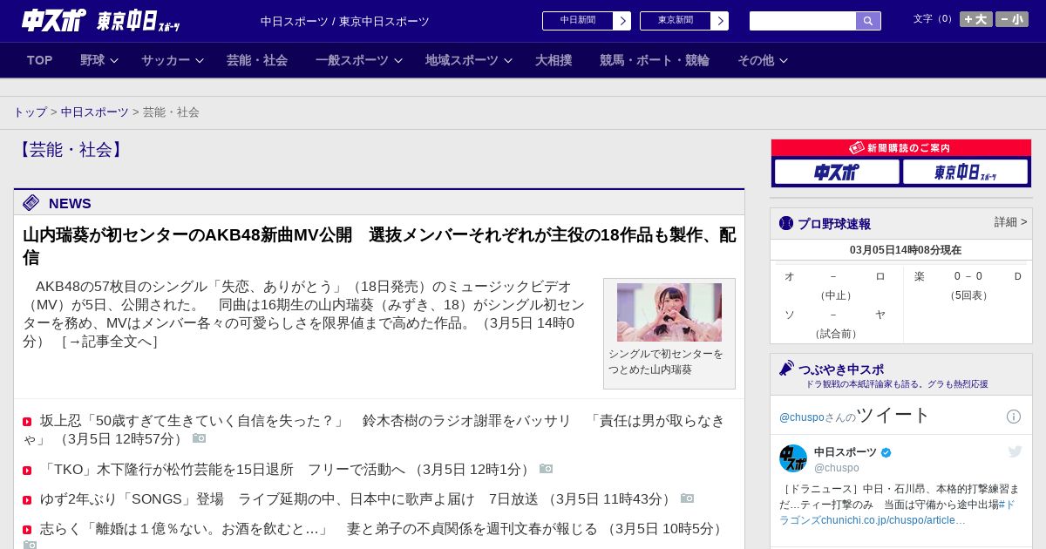Decrease text size with the 小 button

[1012, 19]
